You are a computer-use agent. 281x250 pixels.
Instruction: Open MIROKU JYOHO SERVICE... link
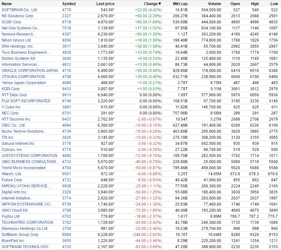click(x=26, y=186)
